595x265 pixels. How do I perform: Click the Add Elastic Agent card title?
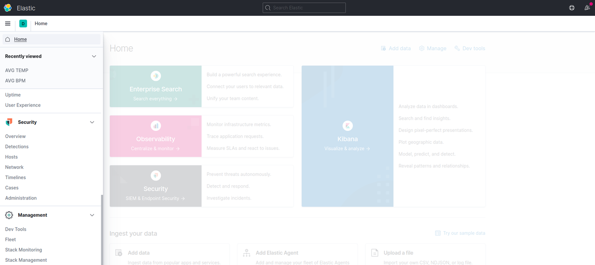coord(277,253)
